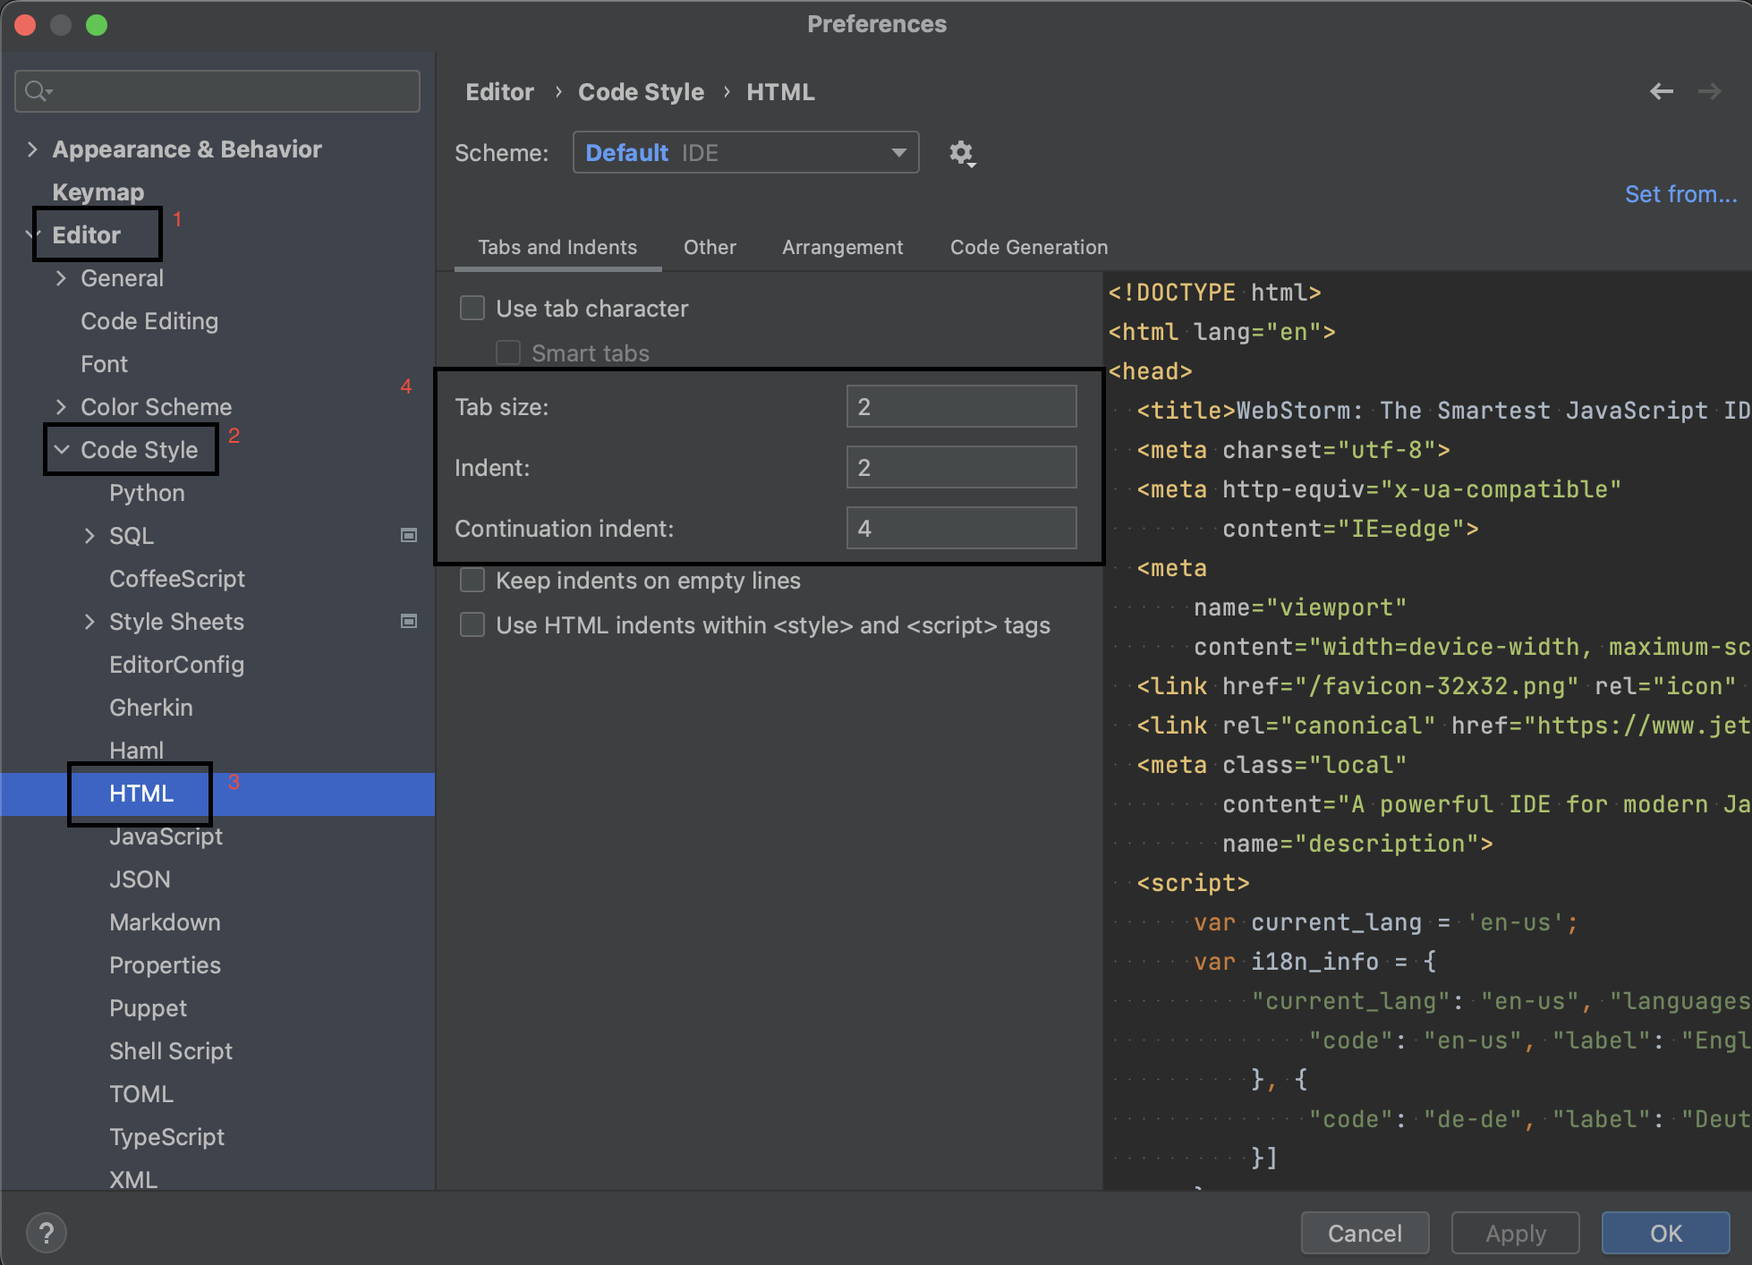The height and width of the screenshot is (1265, 1752).
Task: Click the help question mark button
Action: pyautogui.click(x=47, y=1233)
